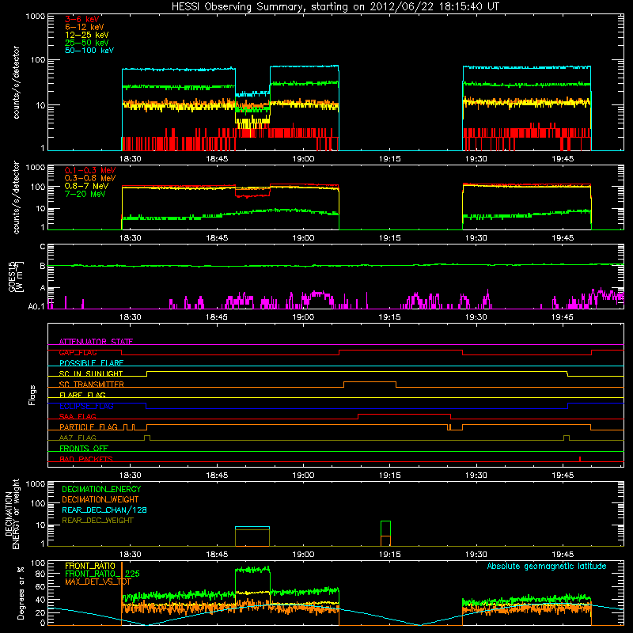The height and width of the screenshot is (633, 633).
Task: Select the 3-6 keV legend label
Action: point(82,19)
